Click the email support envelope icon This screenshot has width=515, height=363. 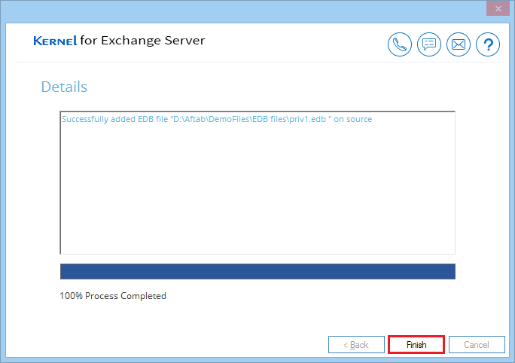(x=459, y=44)
